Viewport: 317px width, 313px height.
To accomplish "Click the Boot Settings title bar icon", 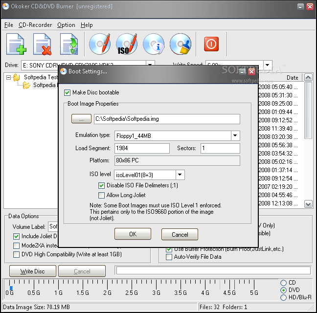I will [x=64, y=71].
